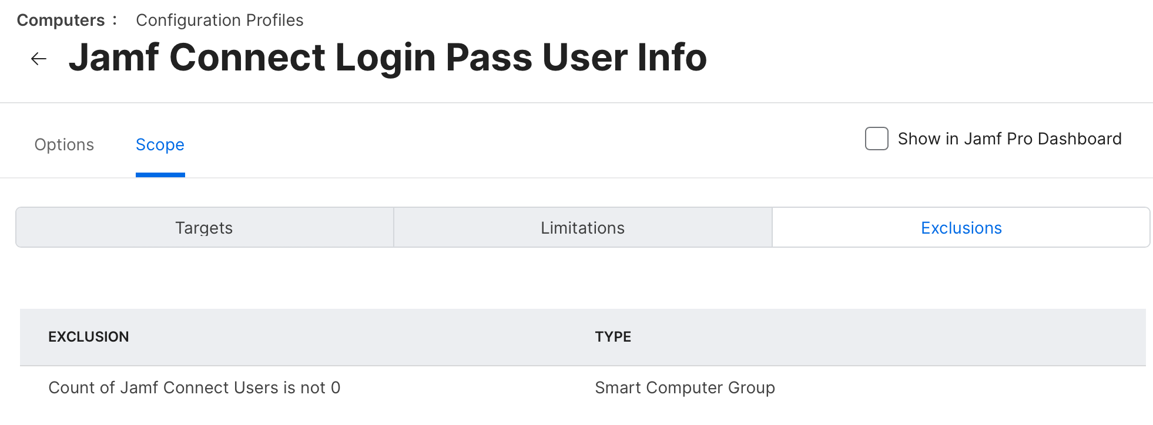Go to the Computers breadcrumb
Image resolution: width=1153 pixels, height=425 pixels.
click(x=61, y=21)
